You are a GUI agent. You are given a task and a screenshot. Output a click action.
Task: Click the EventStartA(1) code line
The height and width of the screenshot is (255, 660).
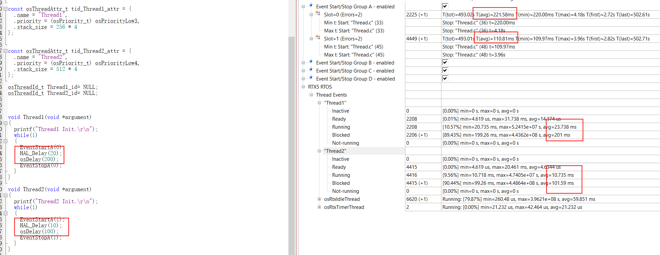(x=42, y=220)
